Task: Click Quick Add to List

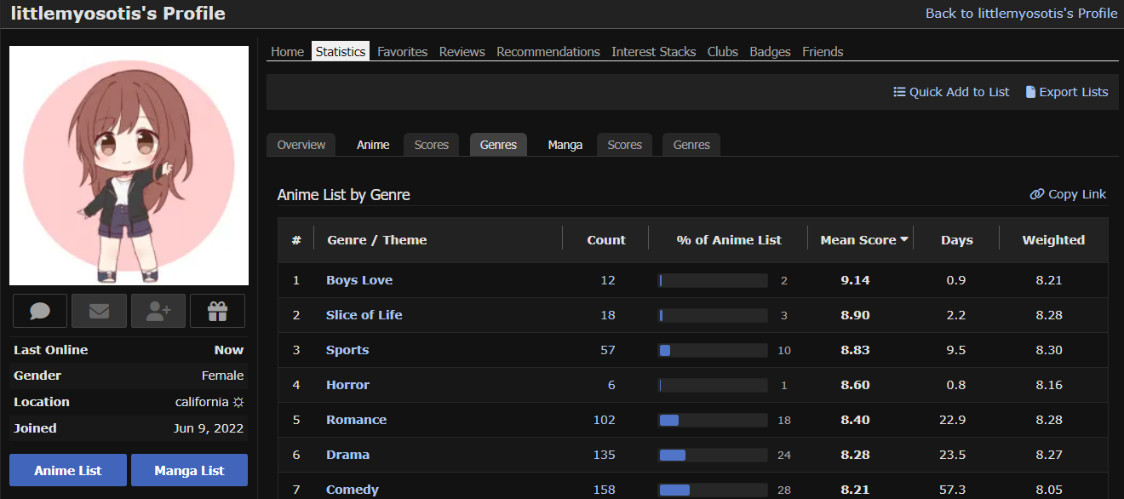Action: pos(951,92)
